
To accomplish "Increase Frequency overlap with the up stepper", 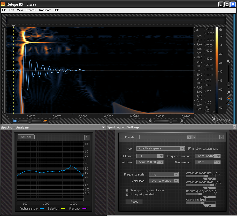I will click(x=215, y=155).
